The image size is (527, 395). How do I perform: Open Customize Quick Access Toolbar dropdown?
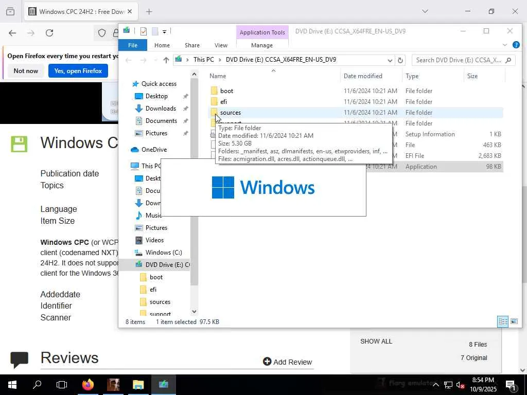point(164,31)
